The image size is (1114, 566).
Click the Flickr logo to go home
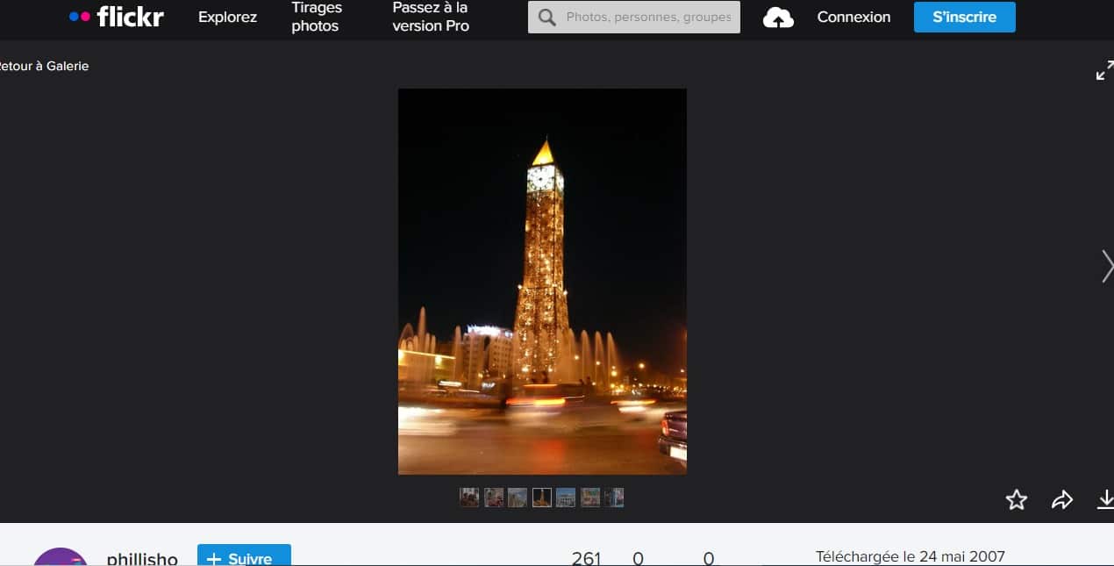(117, 16)
